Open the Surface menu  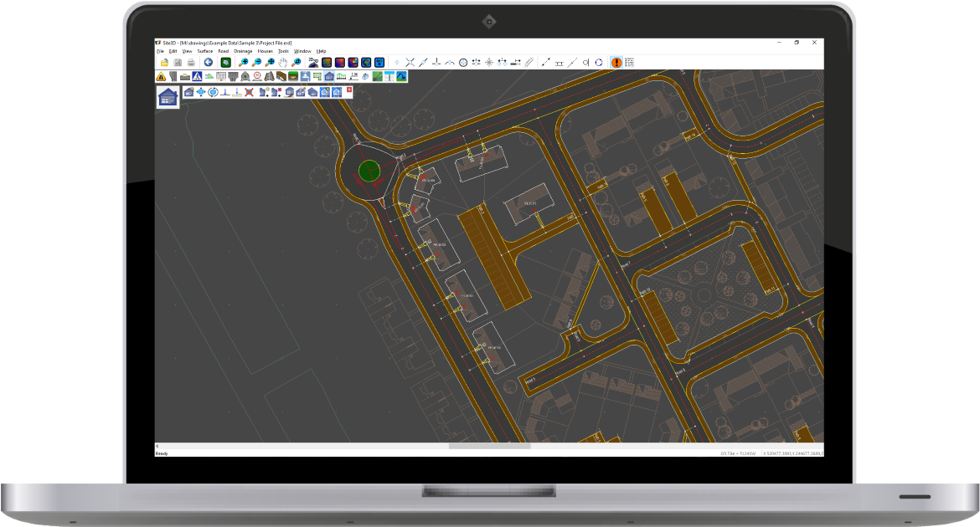point(205,51)
